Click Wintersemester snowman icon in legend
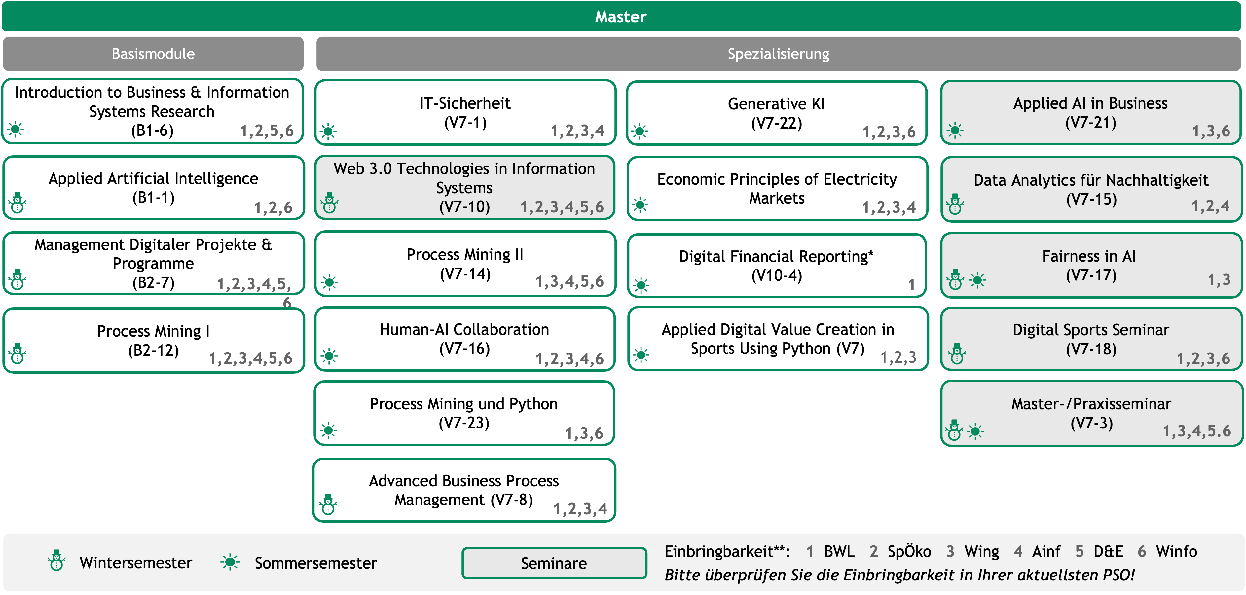1246x595 pixels. pos(56,561)
